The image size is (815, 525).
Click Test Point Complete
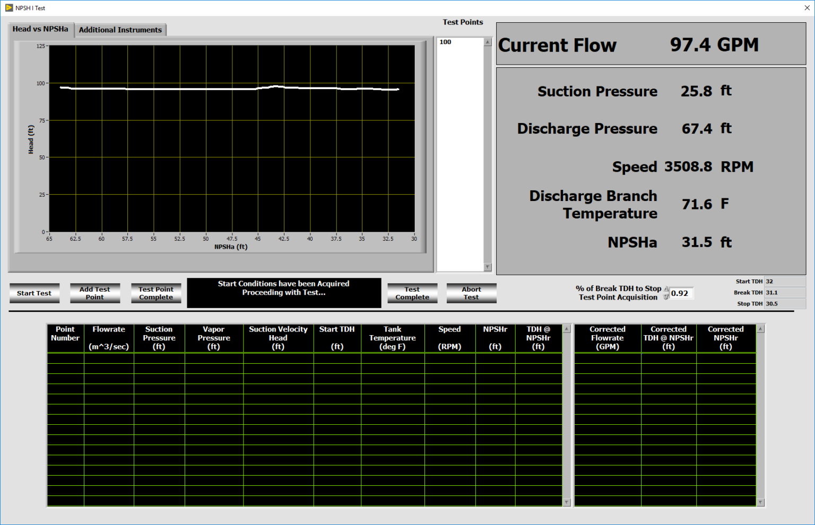pyautogui.click(x=156, y=293)
